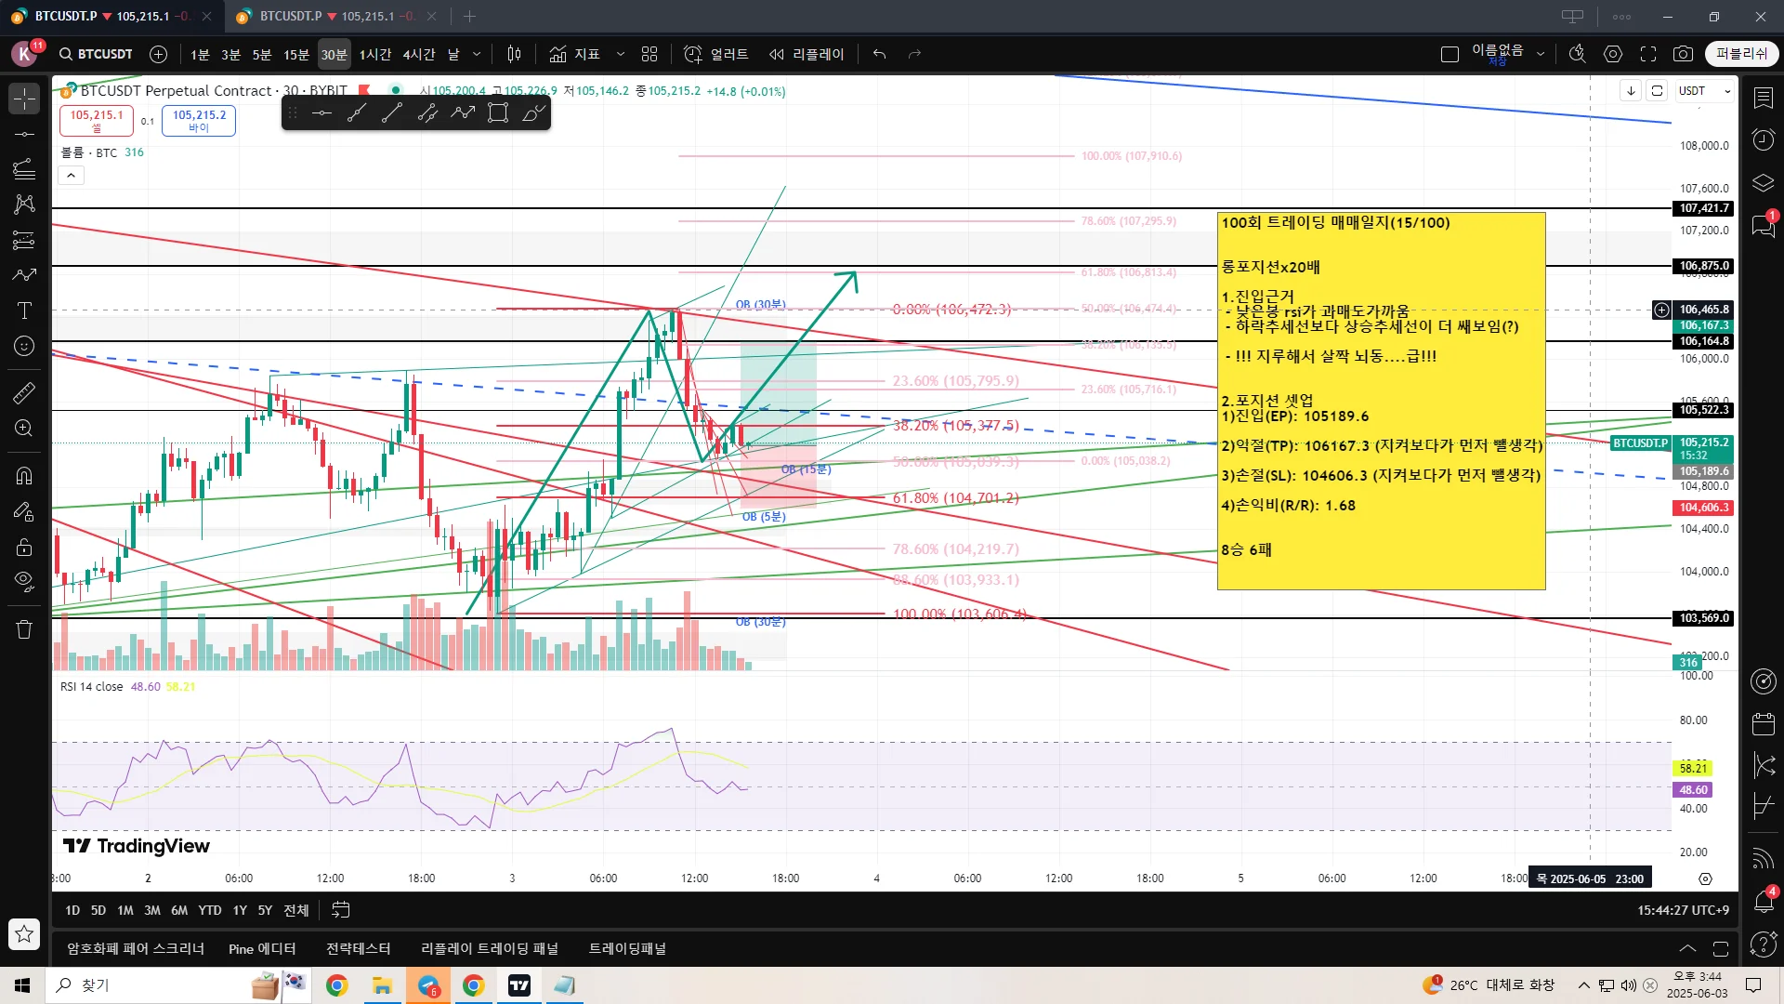This screenshot has height=1004, width=1784.
Task: Open the USDT currency dropdown
Action: 1705,91
